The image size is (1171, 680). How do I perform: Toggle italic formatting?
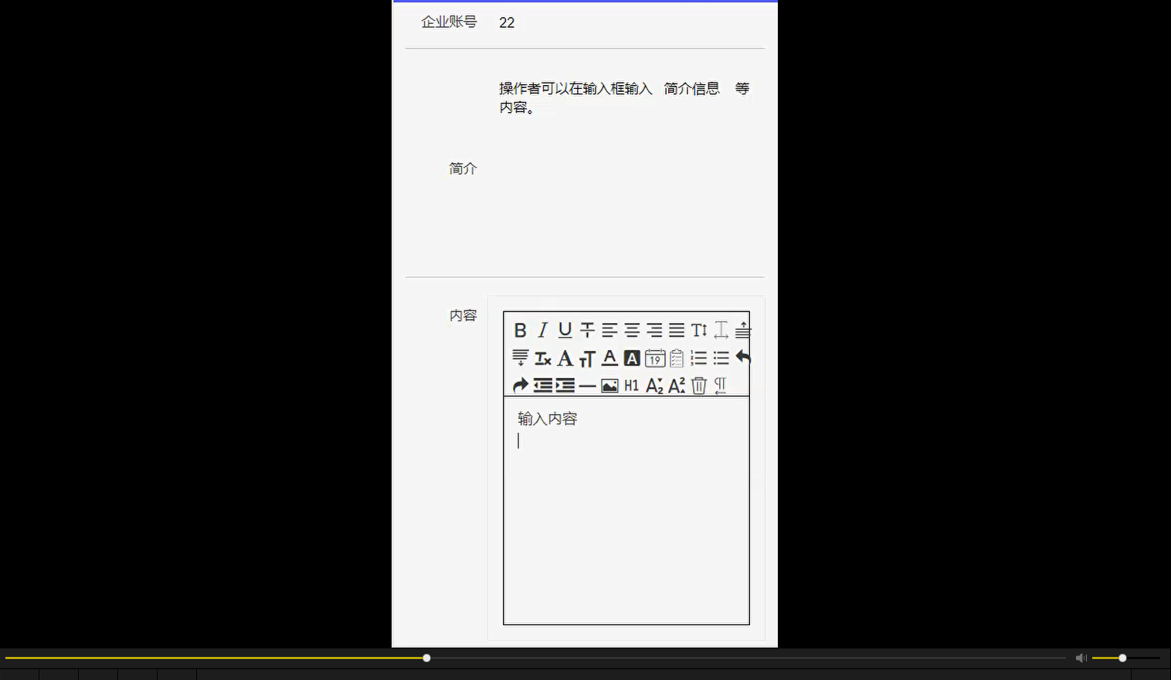(x=542, y=330)
